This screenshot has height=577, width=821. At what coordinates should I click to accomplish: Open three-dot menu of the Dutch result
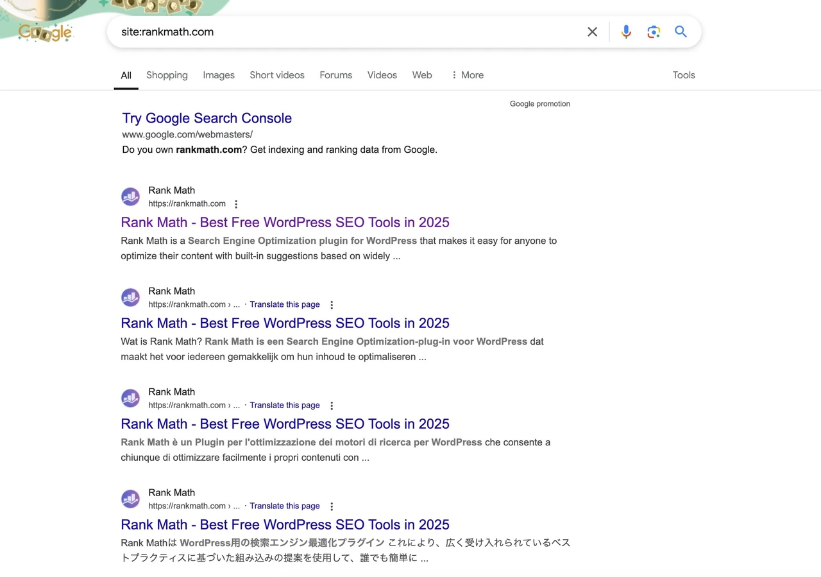coord(332,305)
